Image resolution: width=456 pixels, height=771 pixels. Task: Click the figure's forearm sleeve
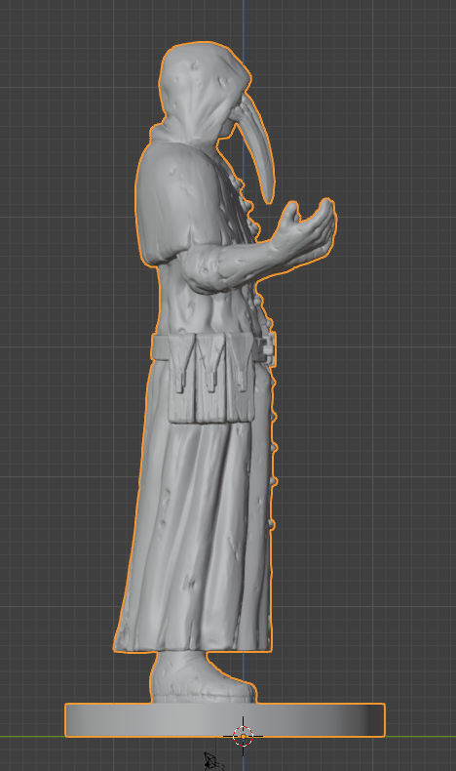226,268
